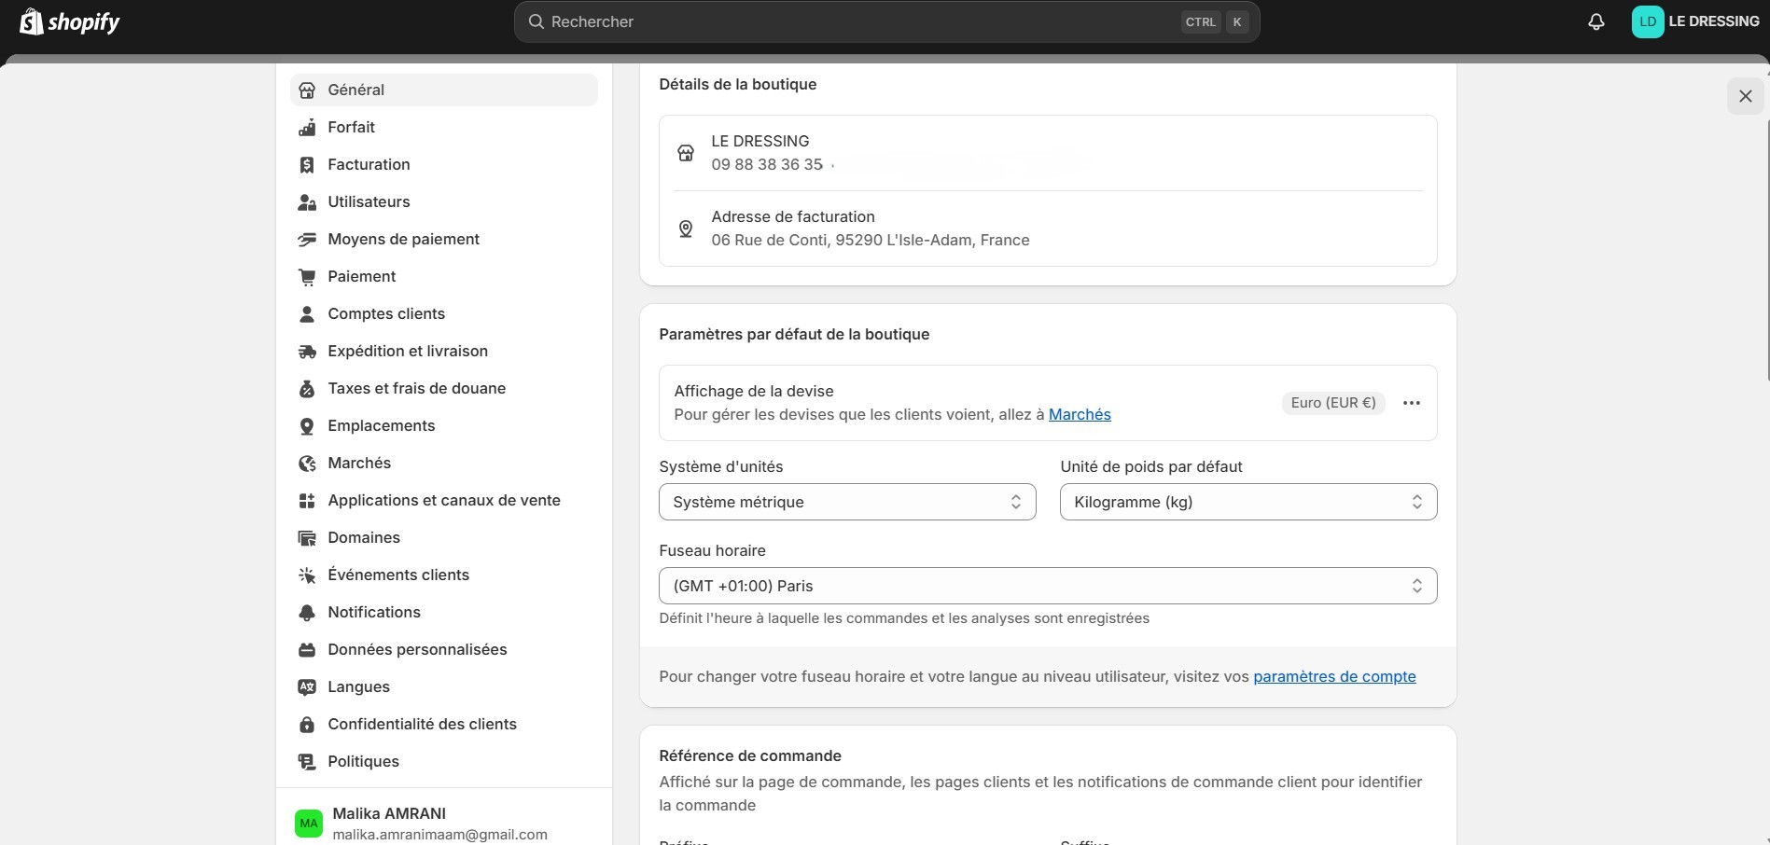Open the Système d'unités dropdown
This screenshot has height=845, width=1770.
pos(847,502)
